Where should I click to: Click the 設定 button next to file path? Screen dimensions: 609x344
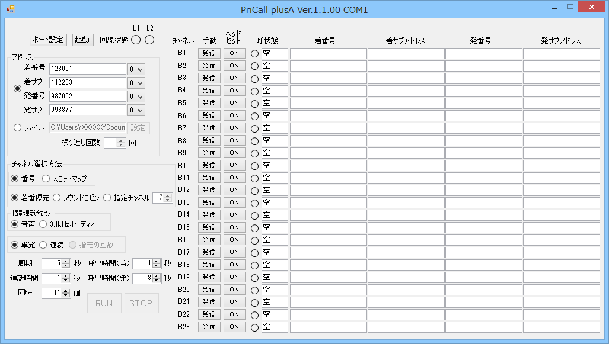point(138,128)
